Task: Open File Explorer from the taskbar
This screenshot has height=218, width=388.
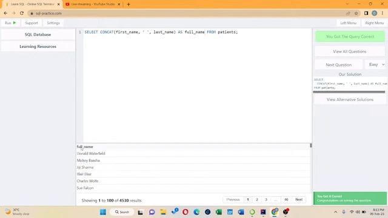Action: (x=163, y=212)
